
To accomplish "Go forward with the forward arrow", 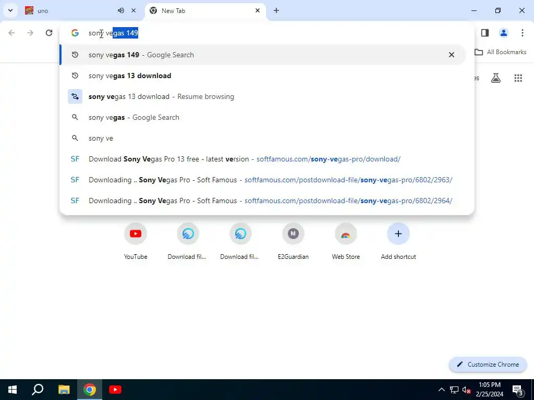I will coord(30,33).
